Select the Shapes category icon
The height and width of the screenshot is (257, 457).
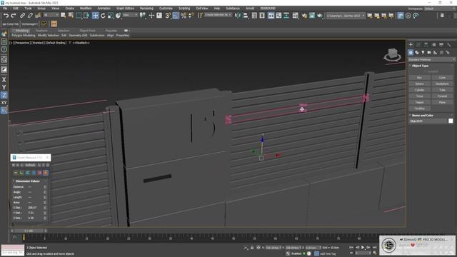[x=417, y=52]
